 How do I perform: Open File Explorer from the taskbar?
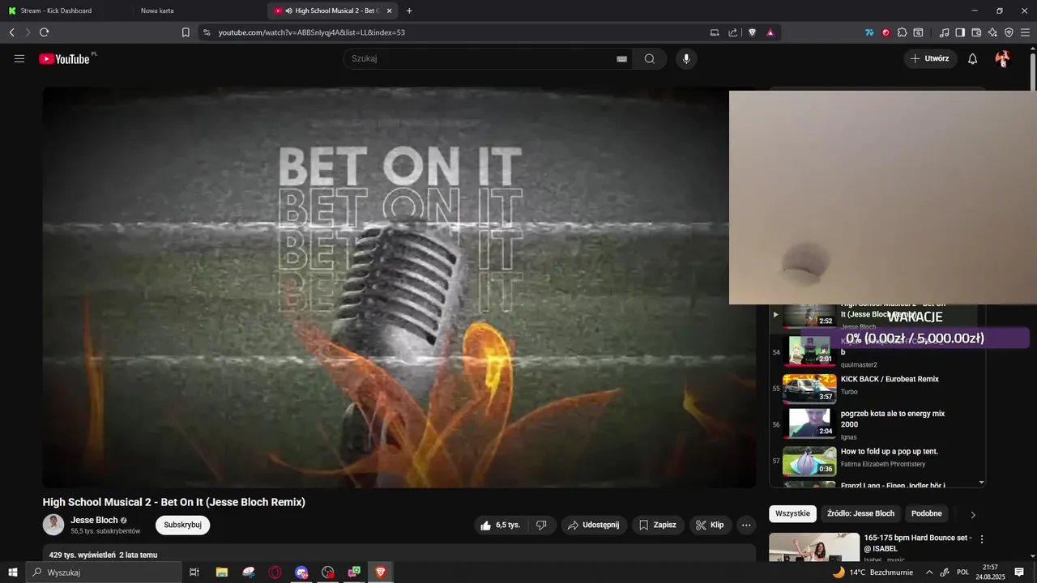click(222, 572)
